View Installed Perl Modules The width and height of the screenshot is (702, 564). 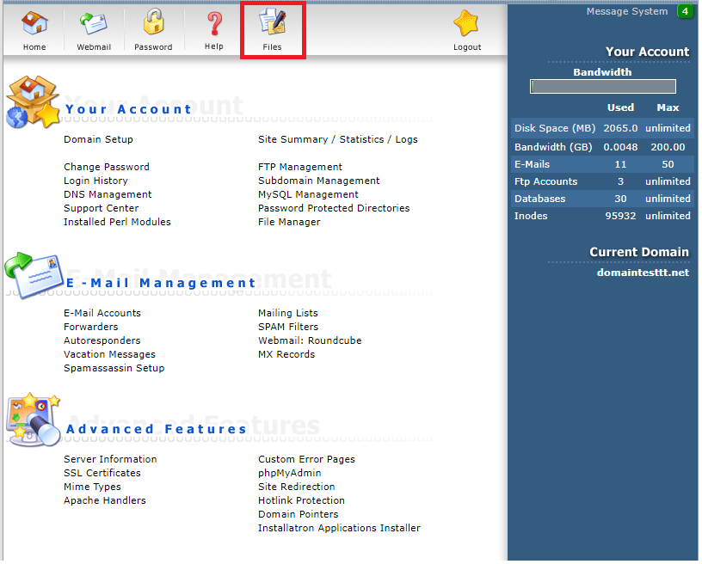coord(117,223)
